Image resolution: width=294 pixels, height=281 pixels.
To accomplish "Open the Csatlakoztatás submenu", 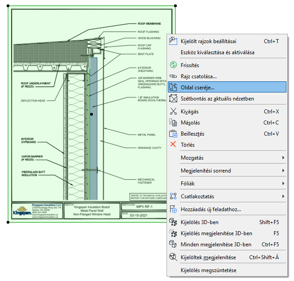I will (283, 197).
